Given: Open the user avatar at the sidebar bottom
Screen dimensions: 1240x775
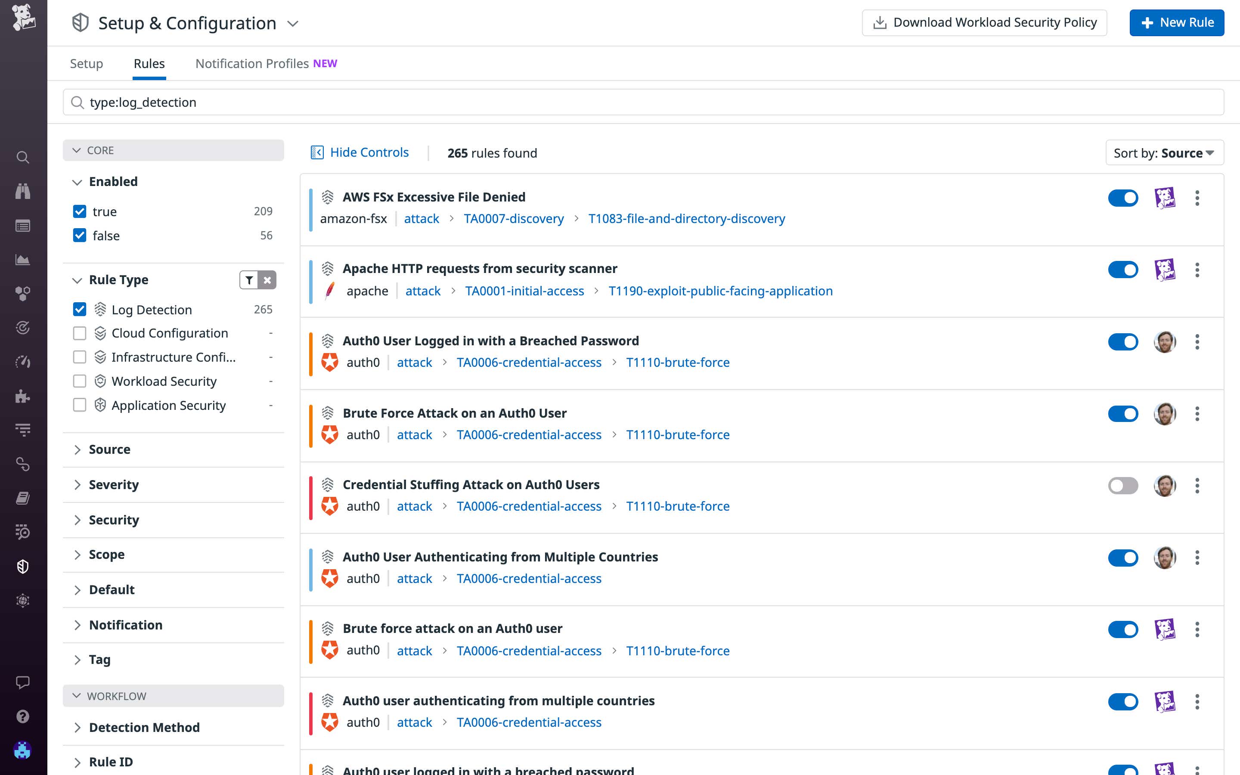Looking at the screenshot, I should [22, 750].
